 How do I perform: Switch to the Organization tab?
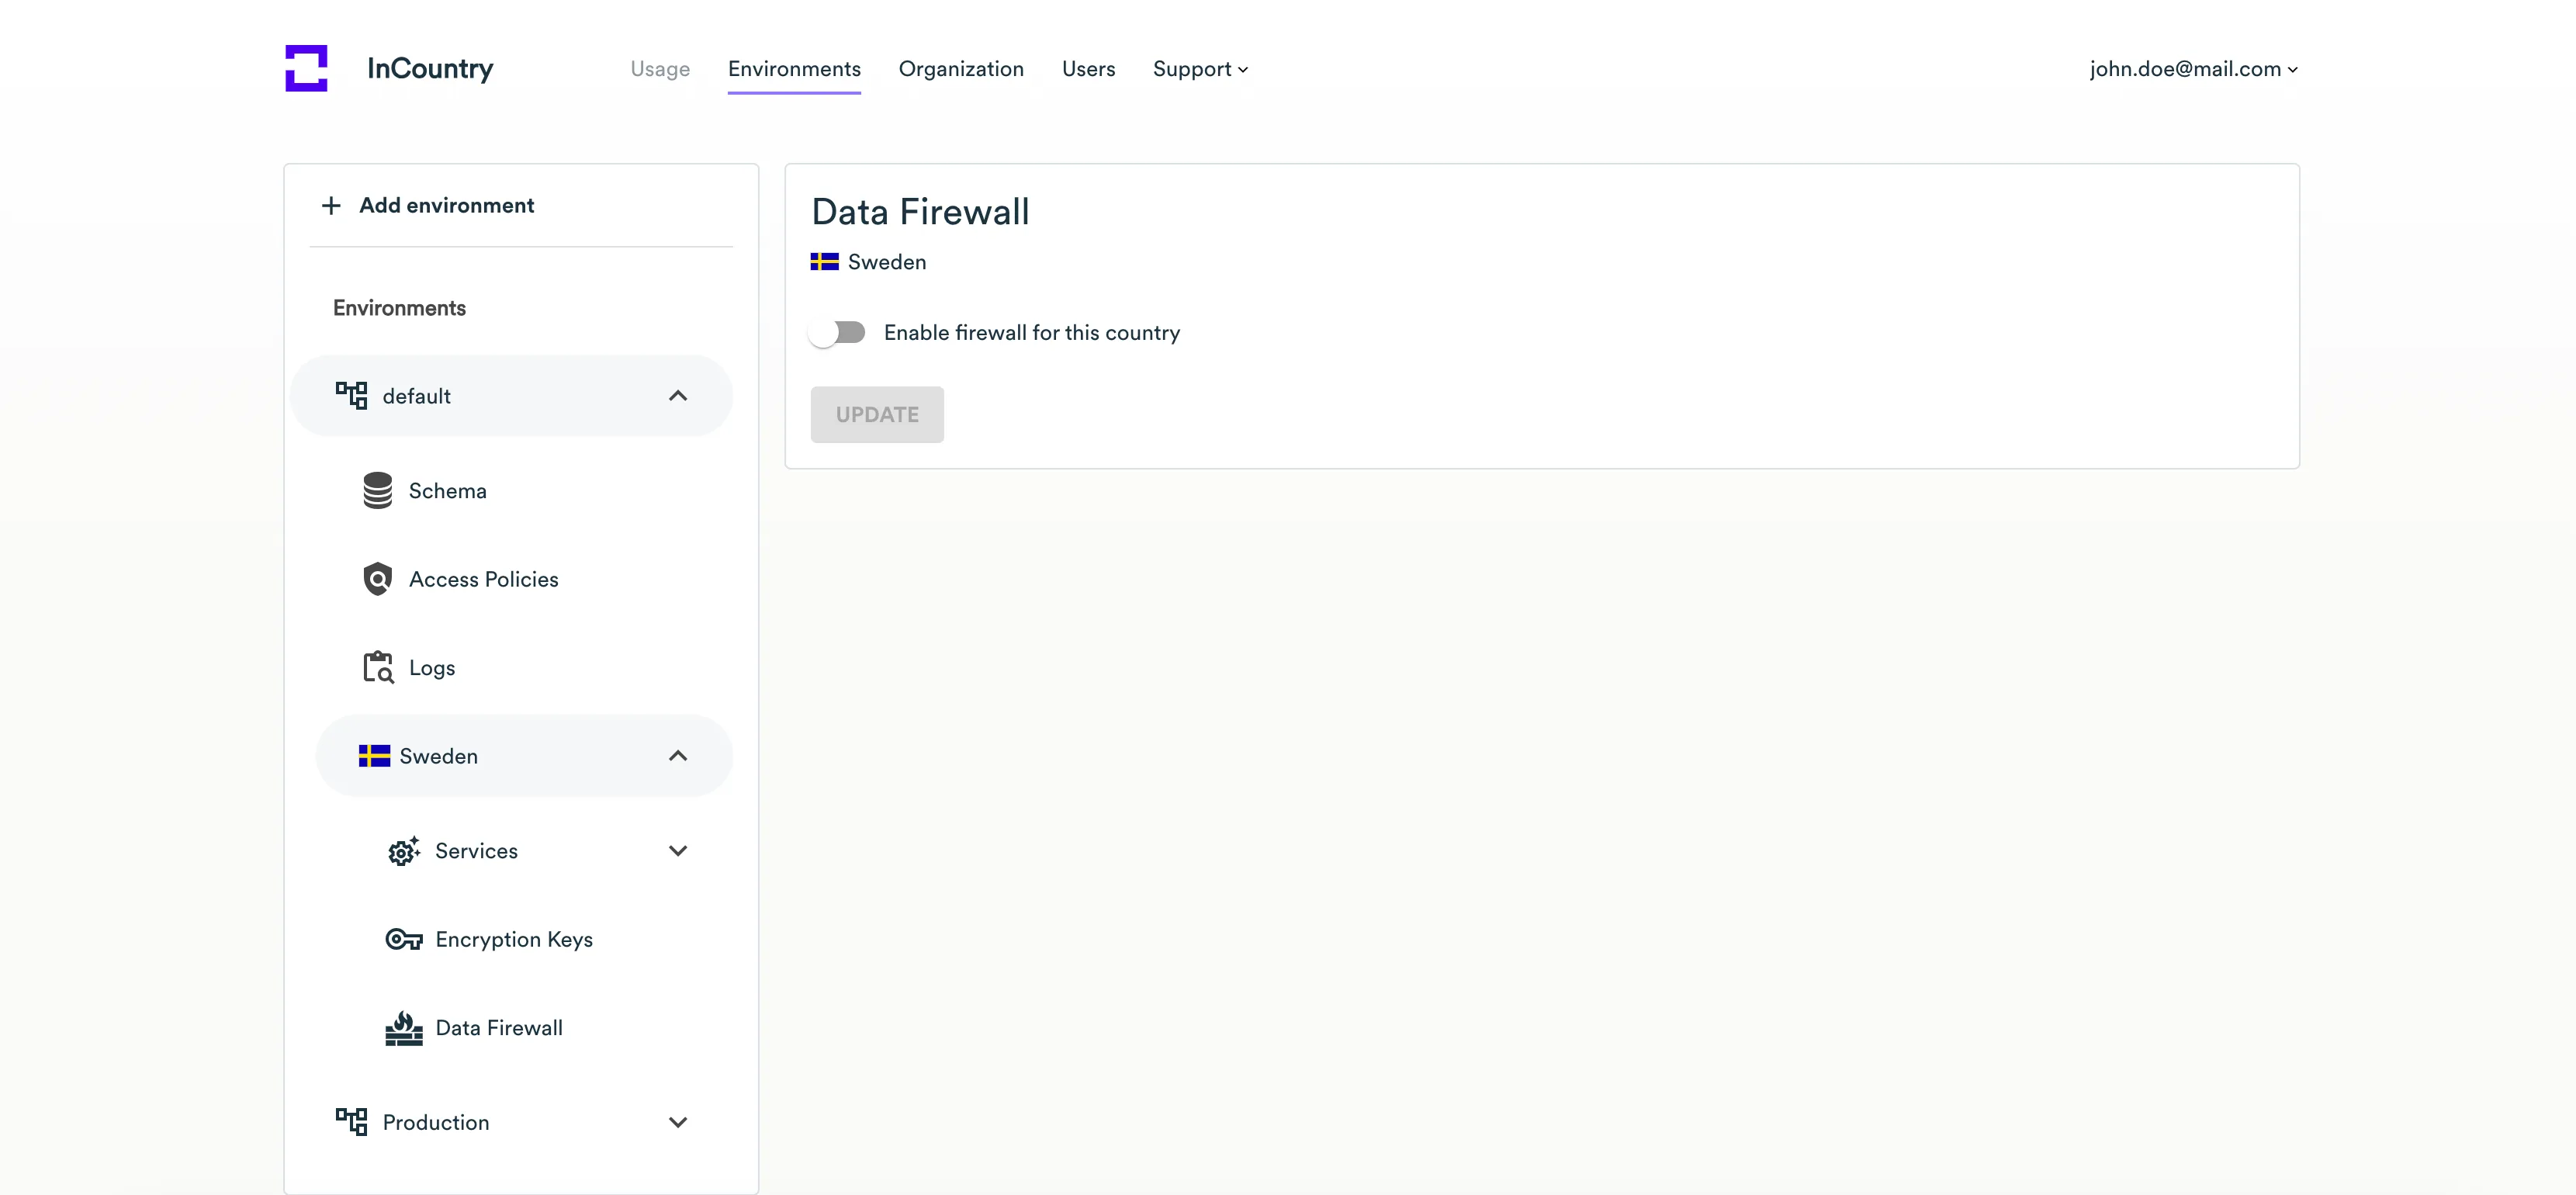click(x=960, y=69)
